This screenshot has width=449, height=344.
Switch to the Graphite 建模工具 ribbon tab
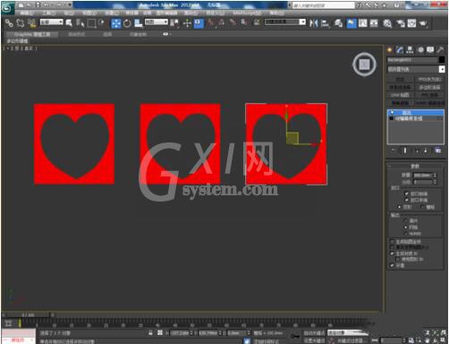pos(32,34)
